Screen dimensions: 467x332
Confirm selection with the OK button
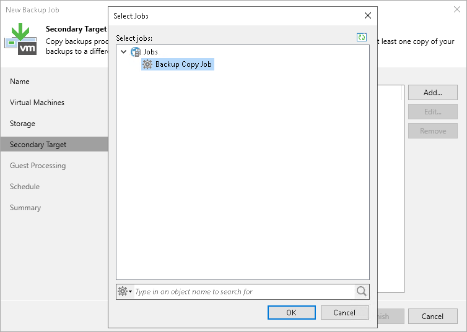coord(291,312)
